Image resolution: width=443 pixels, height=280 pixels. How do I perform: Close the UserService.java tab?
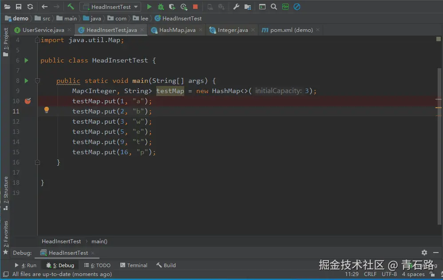[69, 30]
